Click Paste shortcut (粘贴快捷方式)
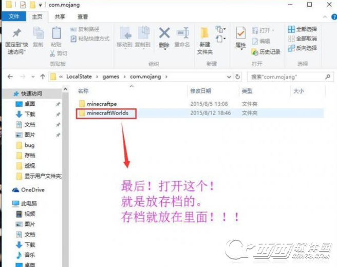Image resolution: width=337 pixels, height=267 pixels. 90,39
